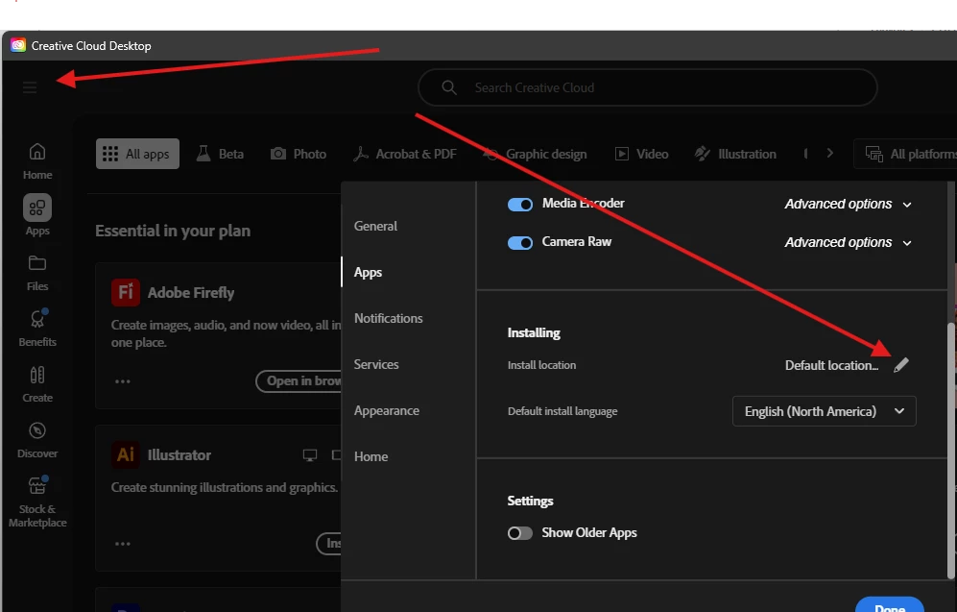Expand Advanced options for Media Encoder
Screen dimensions: 957x612
point(848,204)
